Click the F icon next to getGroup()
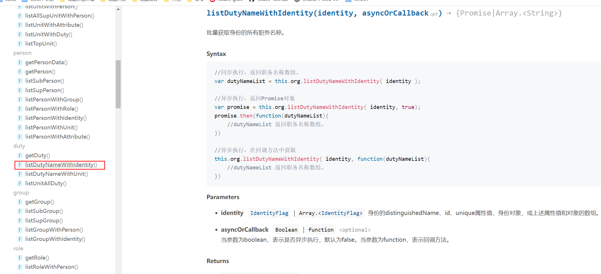601x274 pixels. tap(20, 202)
